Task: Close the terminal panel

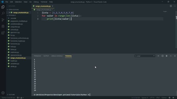Action: (175, 56)
